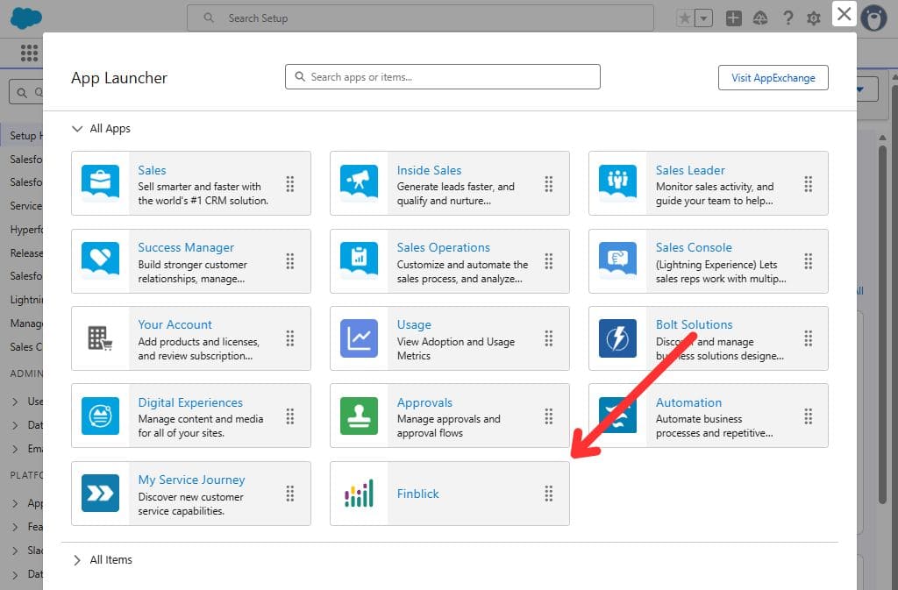898x590 pixels.
Task: Open the notifications bell icon
Action: click(760, 18)
